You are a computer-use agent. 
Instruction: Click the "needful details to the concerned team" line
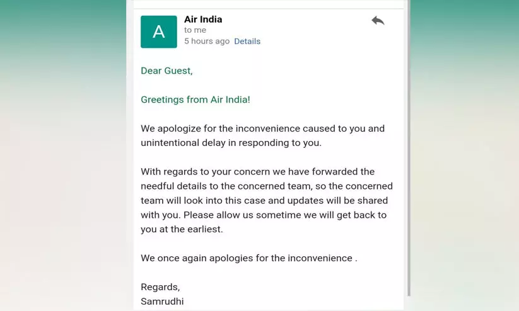click(267, 186)
